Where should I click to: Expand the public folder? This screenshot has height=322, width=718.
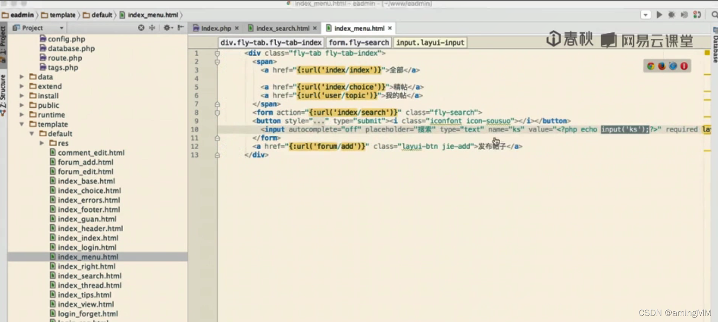[21, 105]
